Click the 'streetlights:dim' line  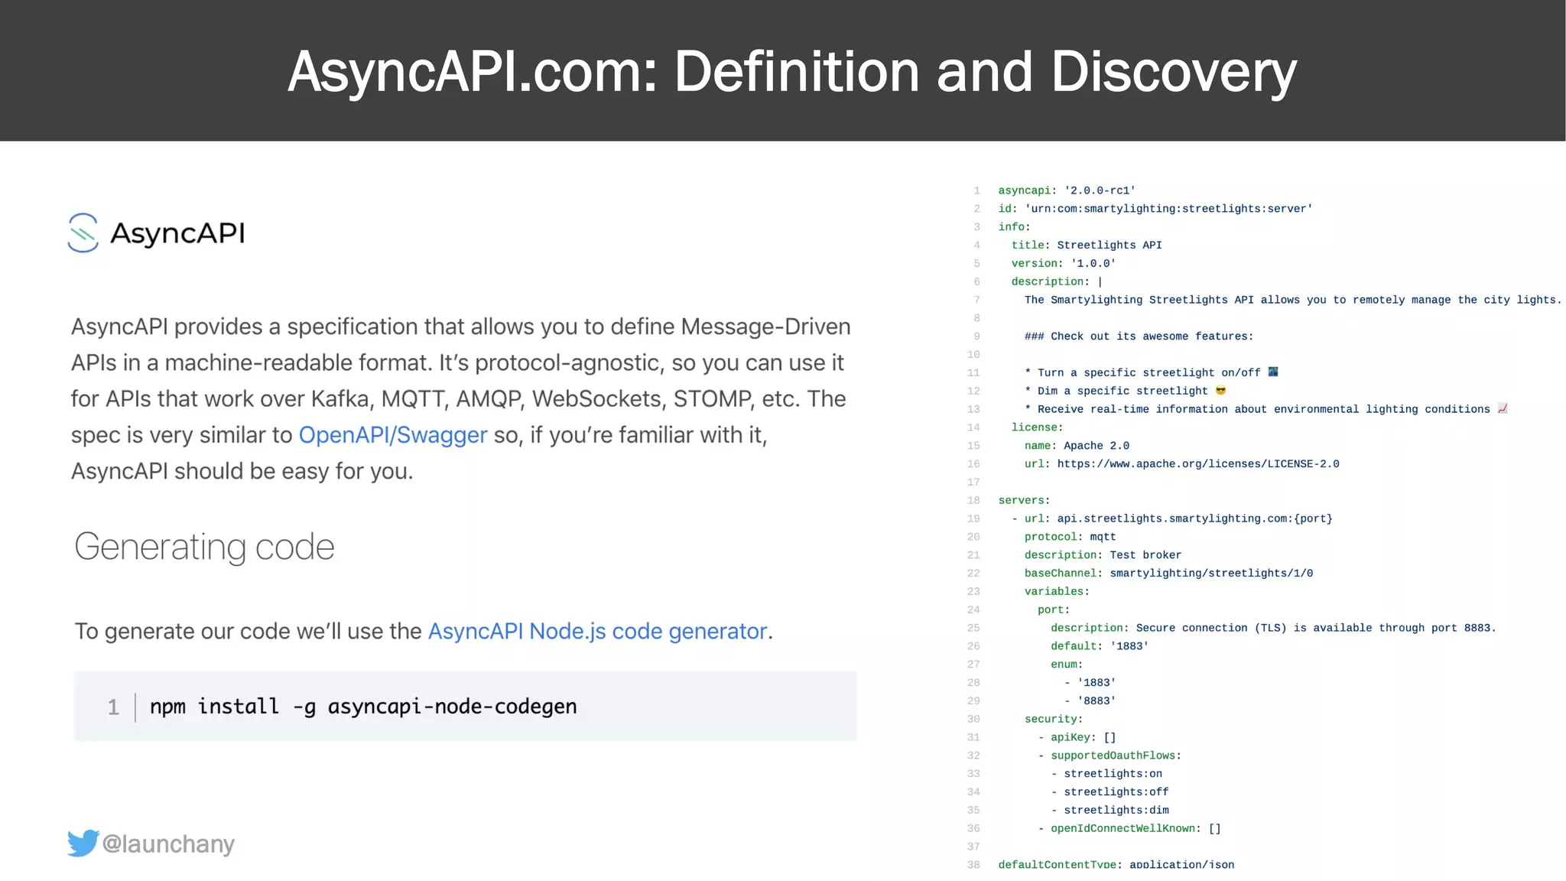pyautogui.click(x=1110, y=811)
